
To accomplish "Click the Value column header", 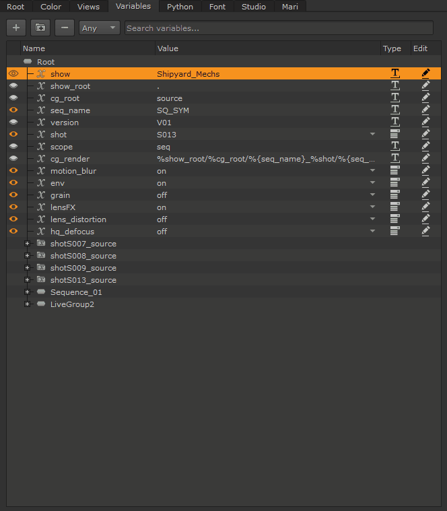I will coord(168,48).
